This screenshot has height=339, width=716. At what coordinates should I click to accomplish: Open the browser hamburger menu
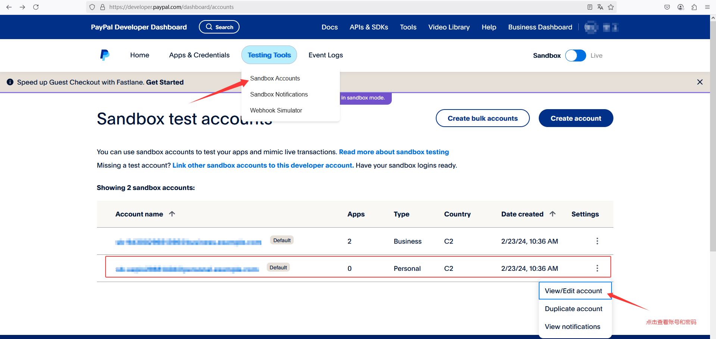(707, 7)
